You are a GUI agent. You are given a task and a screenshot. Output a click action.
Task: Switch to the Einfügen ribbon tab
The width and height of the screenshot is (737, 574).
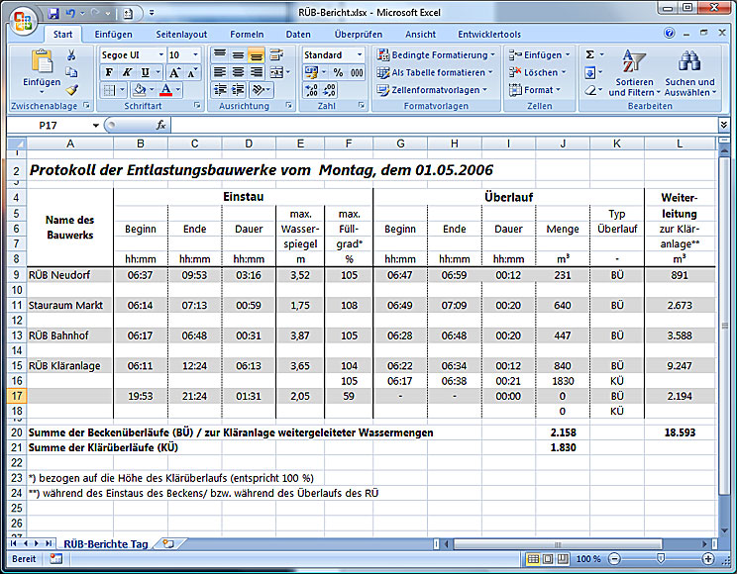click(x=113, y=35)
